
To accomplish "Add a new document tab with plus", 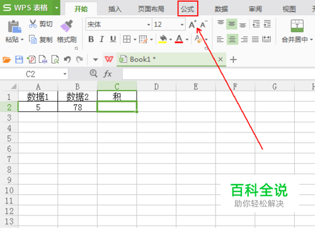I will tap(233, 60).
